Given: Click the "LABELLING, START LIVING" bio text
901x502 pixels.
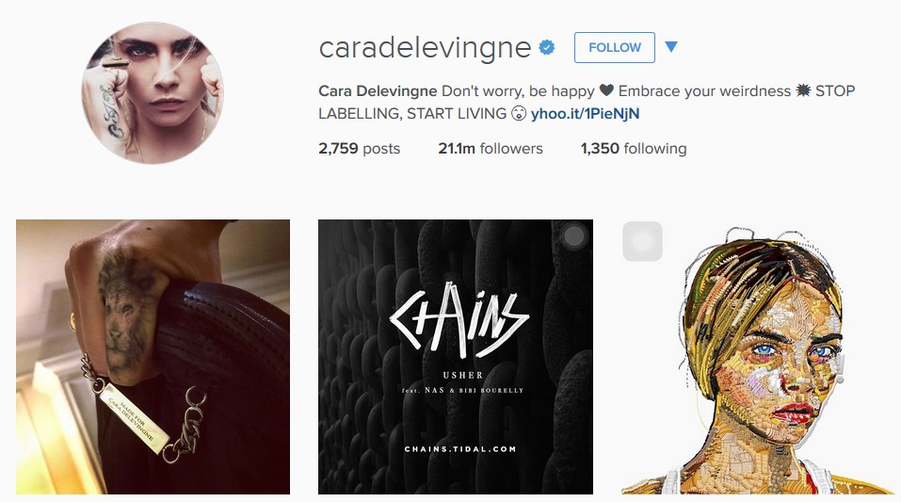Looking at the screenshot, I should 412,113.
